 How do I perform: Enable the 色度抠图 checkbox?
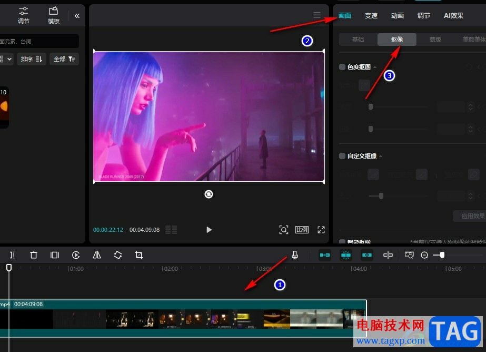tap(342, 67)
